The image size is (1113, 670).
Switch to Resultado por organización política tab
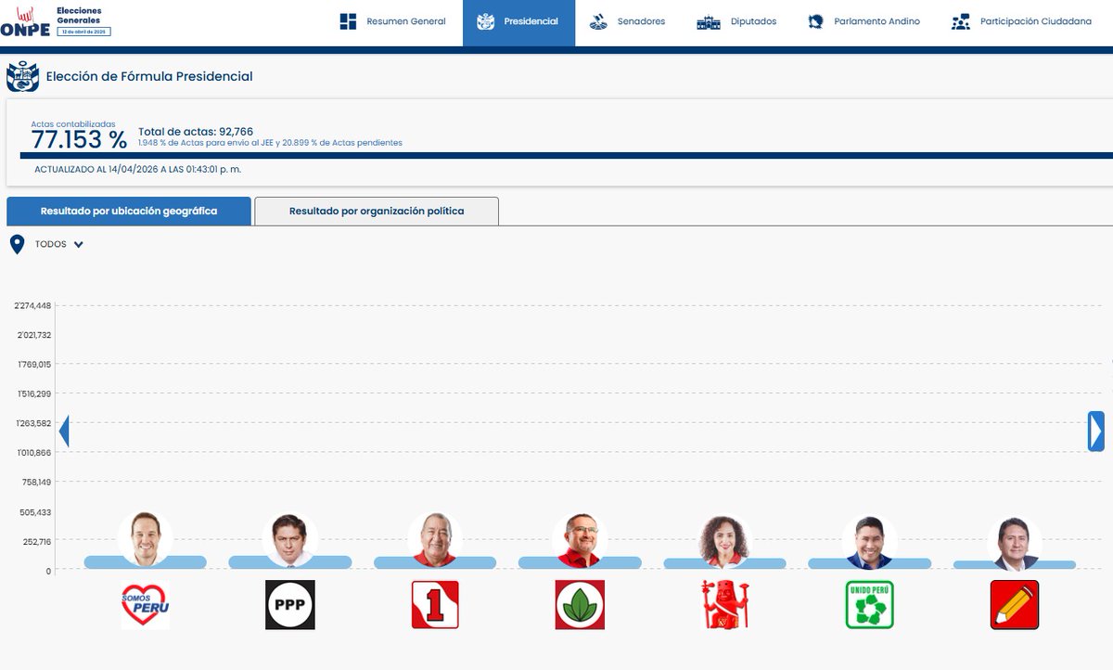coord(377,211)
